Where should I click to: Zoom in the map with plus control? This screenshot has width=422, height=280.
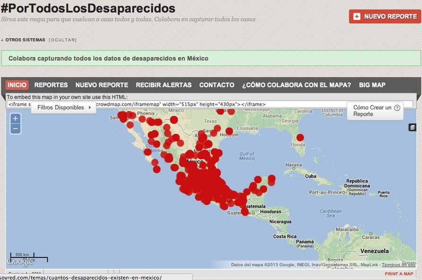coord(15,118)
